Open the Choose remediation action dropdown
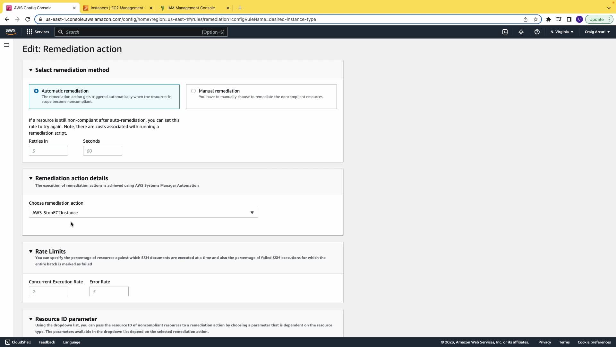This screenshot has width=616, height=347. tap(143, 213)
